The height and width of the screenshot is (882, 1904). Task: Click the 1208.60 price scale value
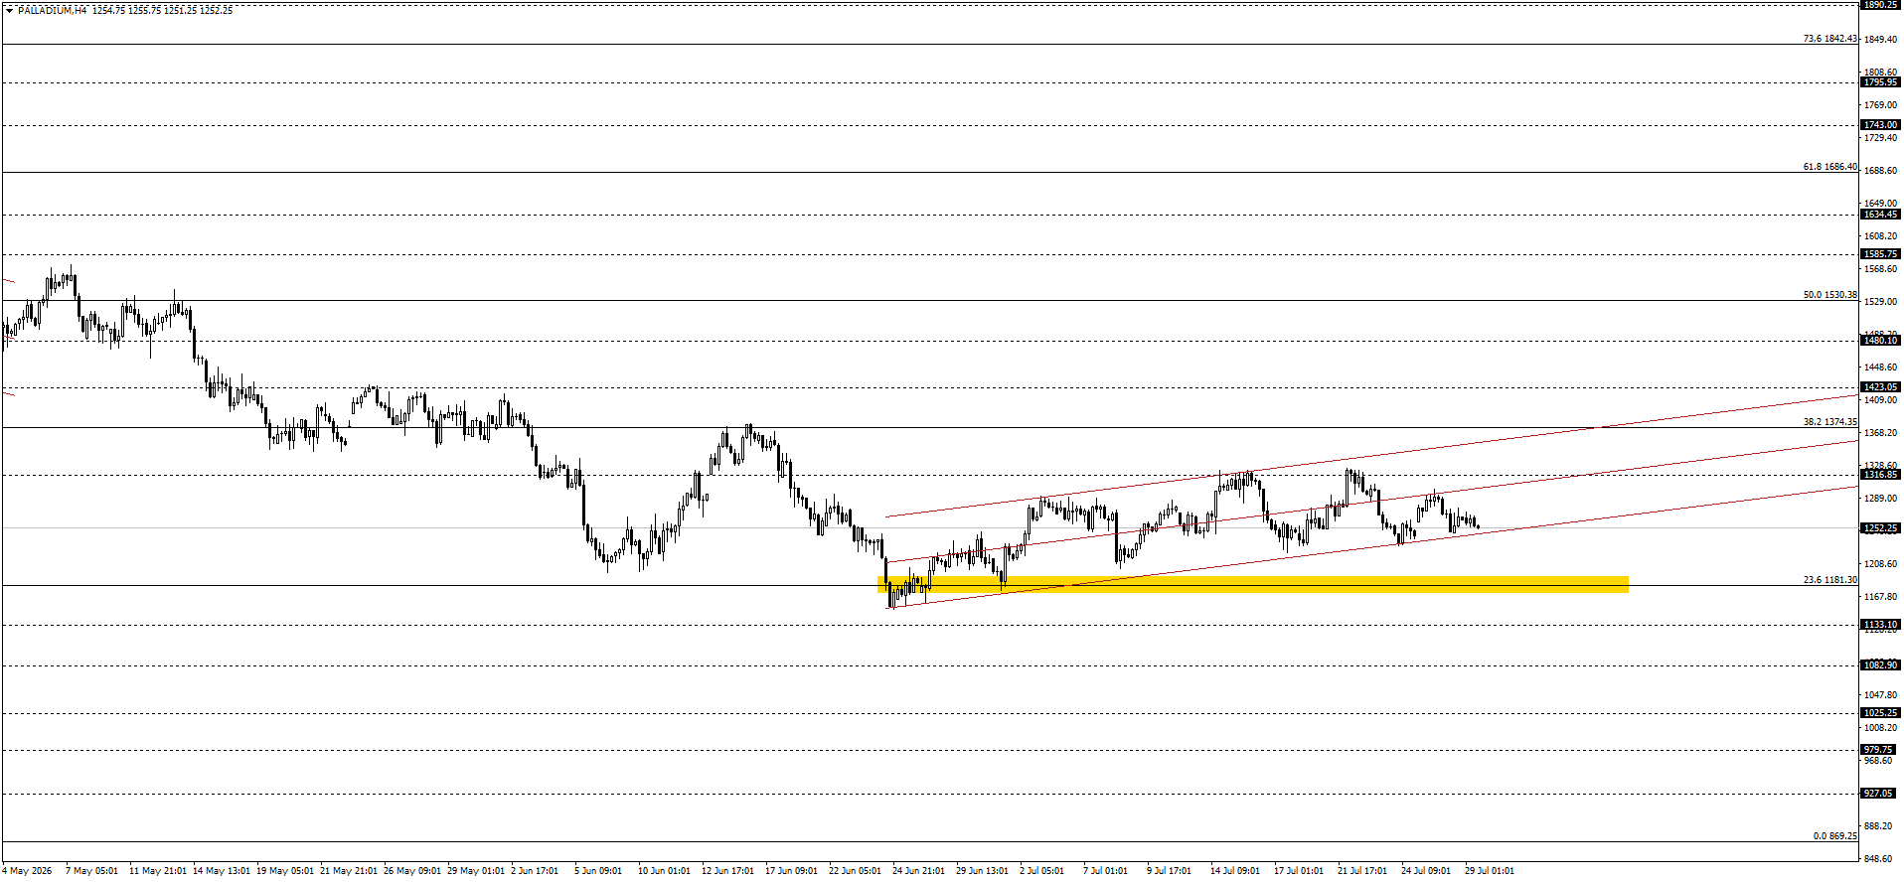(1879, 564)
